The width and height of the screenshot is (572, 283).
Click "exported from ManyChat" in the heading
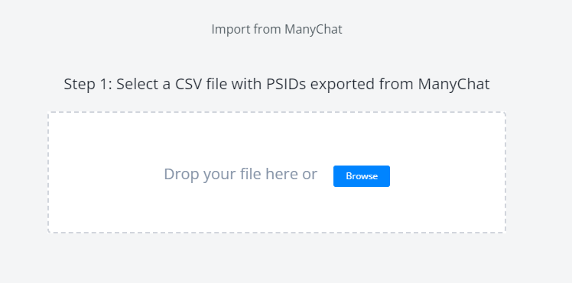[x=400, y=84]
